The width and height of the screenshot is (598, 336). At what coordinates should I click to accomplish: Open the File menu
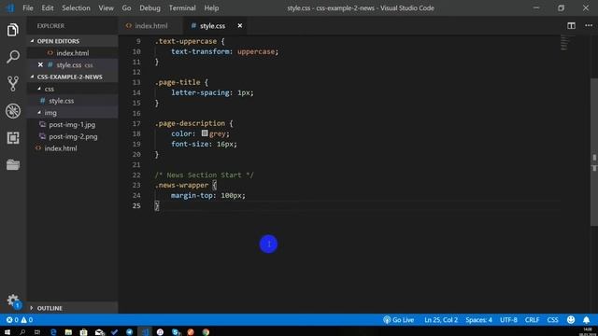point(28,7)
